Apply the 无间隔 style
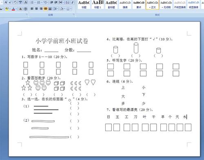The width and height of the screenshot is (204, 160). (166, 4)
